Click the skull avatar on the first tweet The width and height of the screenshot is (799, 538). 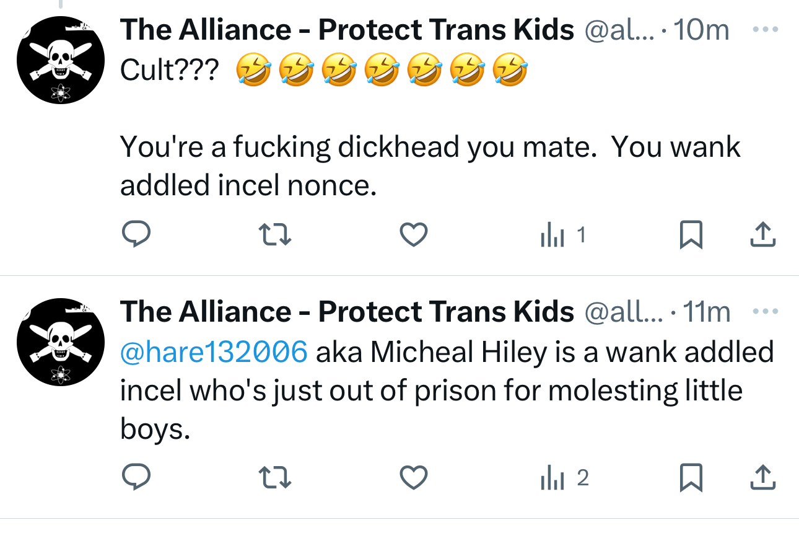(60, 60)
